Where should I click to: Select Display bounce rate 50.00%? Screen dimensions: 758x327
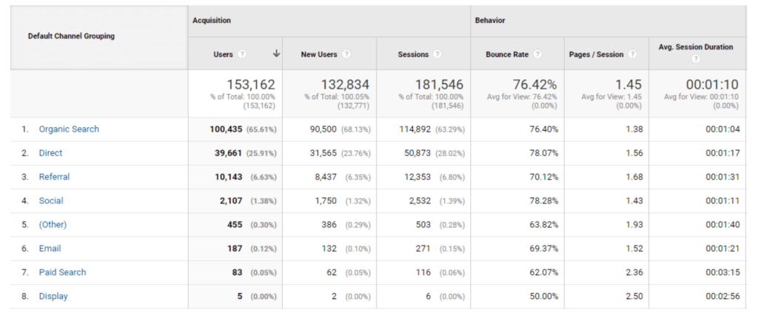(544, 296)
